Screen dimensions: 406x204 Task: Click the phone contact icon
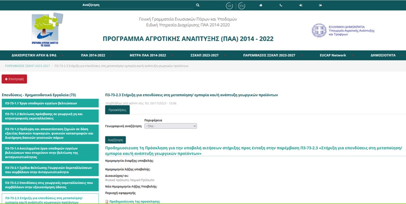[280, 4]
